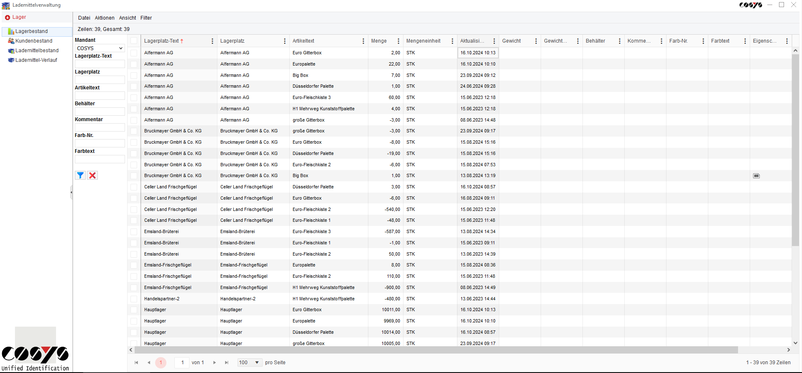Open column menu of Farbtext header
The image size is (802, 373).
pyautogui.click(x=745, y=41)
